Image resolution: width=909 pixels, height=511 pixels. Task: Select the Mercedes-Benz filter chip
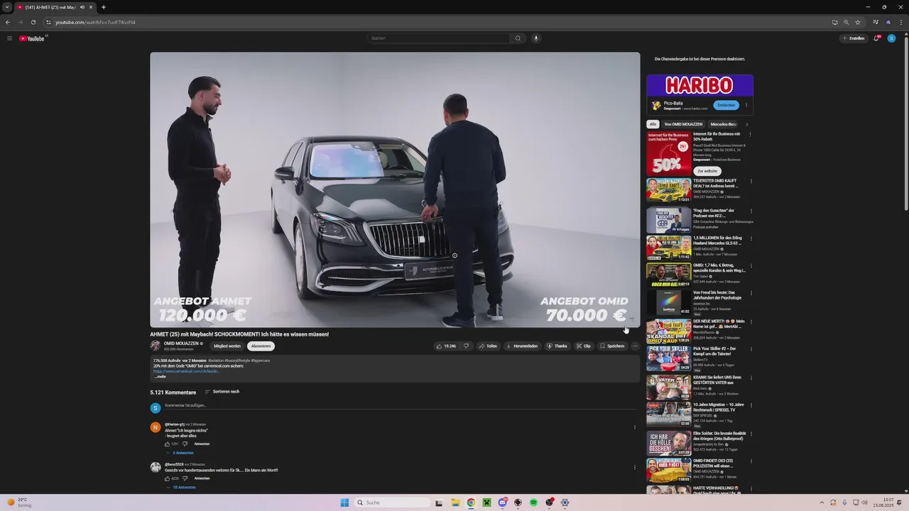tap(724, 124)
